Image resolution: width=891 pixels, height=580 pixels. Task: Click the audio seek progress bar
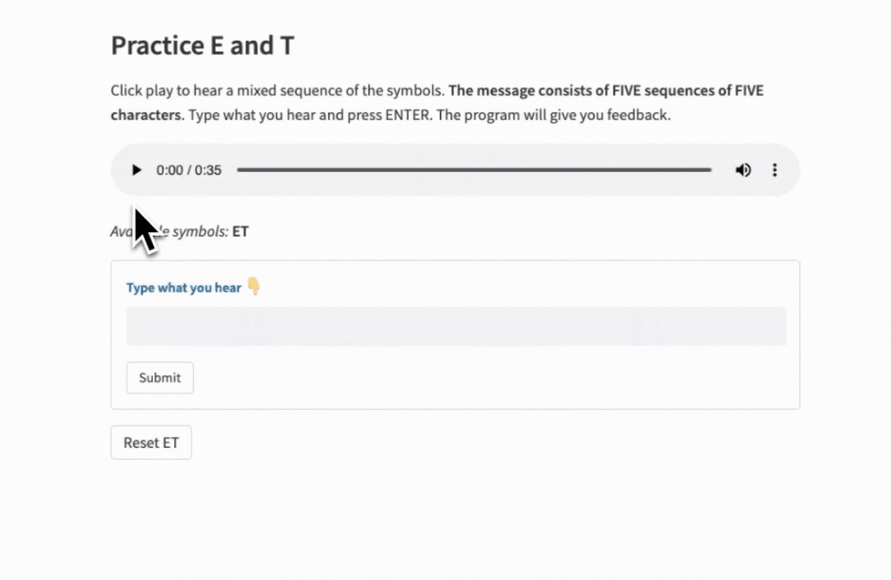474,170
